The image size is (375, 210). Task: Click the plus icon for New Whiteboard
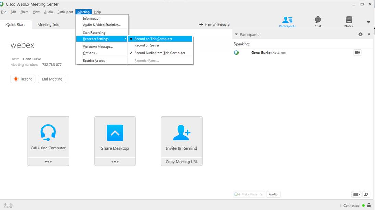tap(201, 25)
